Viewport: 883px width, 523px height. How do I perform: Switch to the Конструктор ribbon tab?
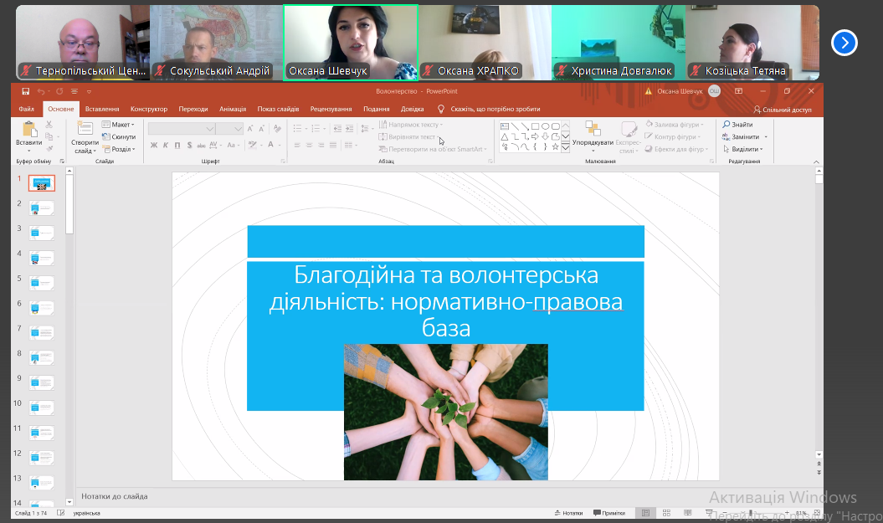149,110
